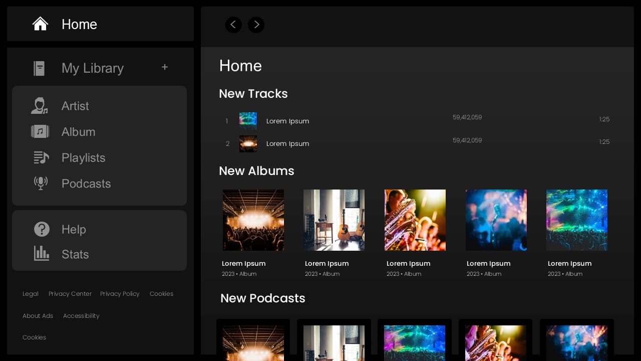641x361 pixels.
Task: Click the Artist icon
Action: tap(40, 105)
